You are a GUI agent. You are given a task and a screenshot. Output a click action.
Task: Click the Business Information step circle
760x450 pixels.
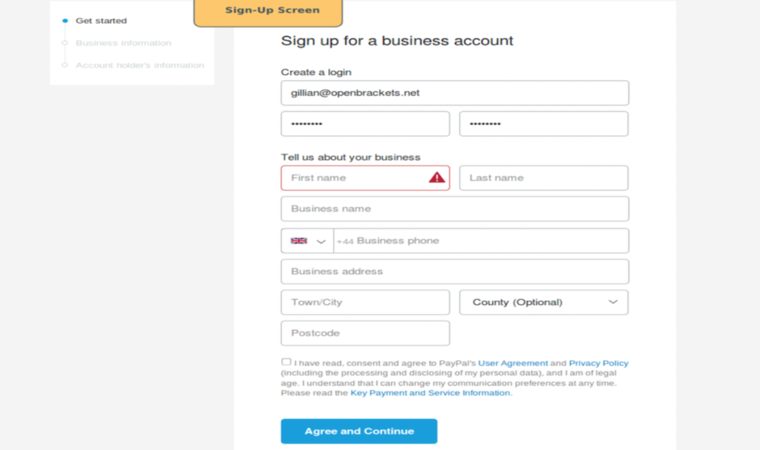point(67,43)
